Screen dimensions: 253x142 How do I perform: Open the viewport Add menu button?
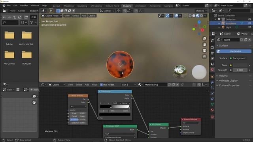point(83,16)
